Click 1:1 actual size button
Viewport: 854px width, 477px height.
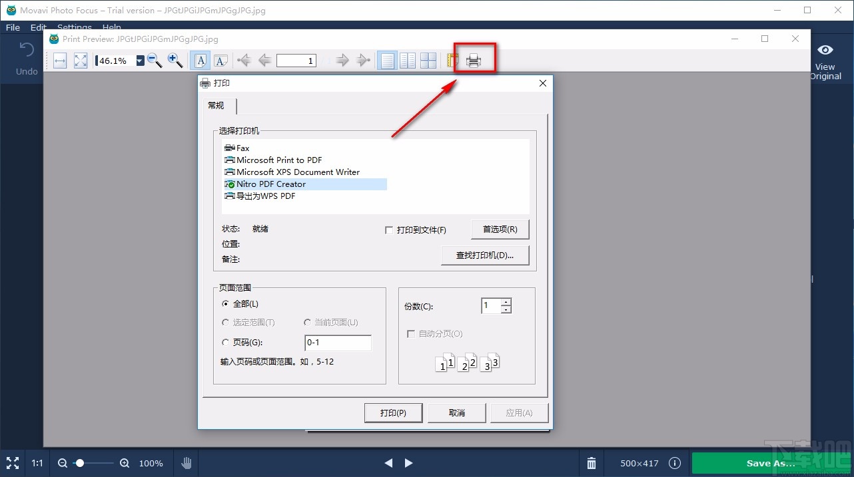pos(38,463)
